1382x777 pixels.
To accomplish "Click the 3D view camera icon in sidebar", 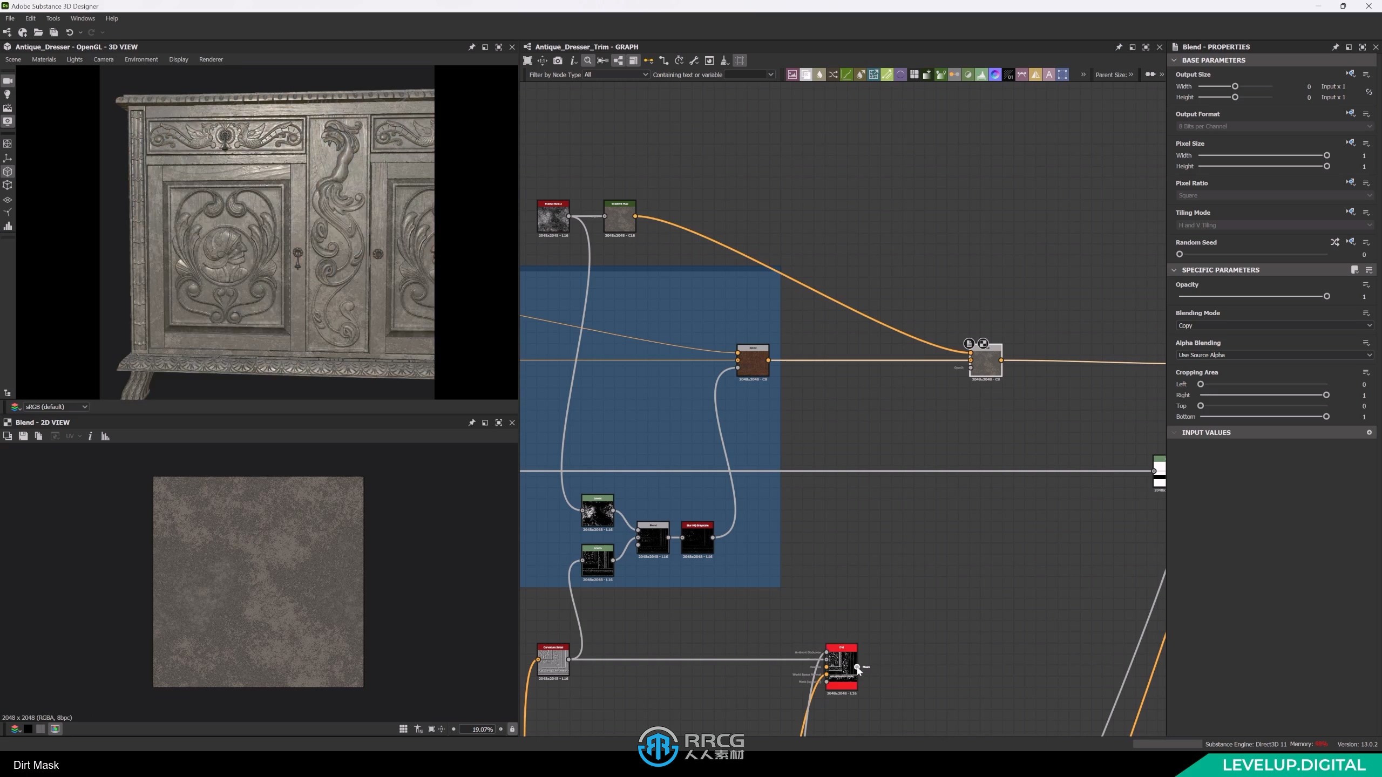I will [8, 81].
